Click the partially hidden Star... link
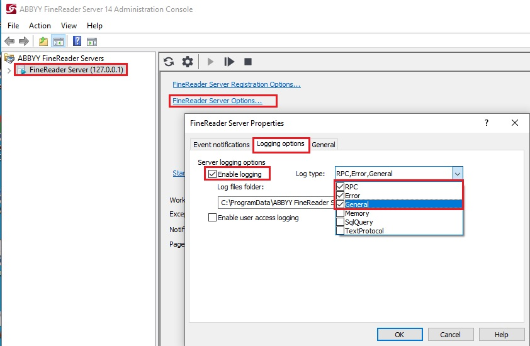The width and height of the screenshot is (530, 346). (x=179, y=174)
